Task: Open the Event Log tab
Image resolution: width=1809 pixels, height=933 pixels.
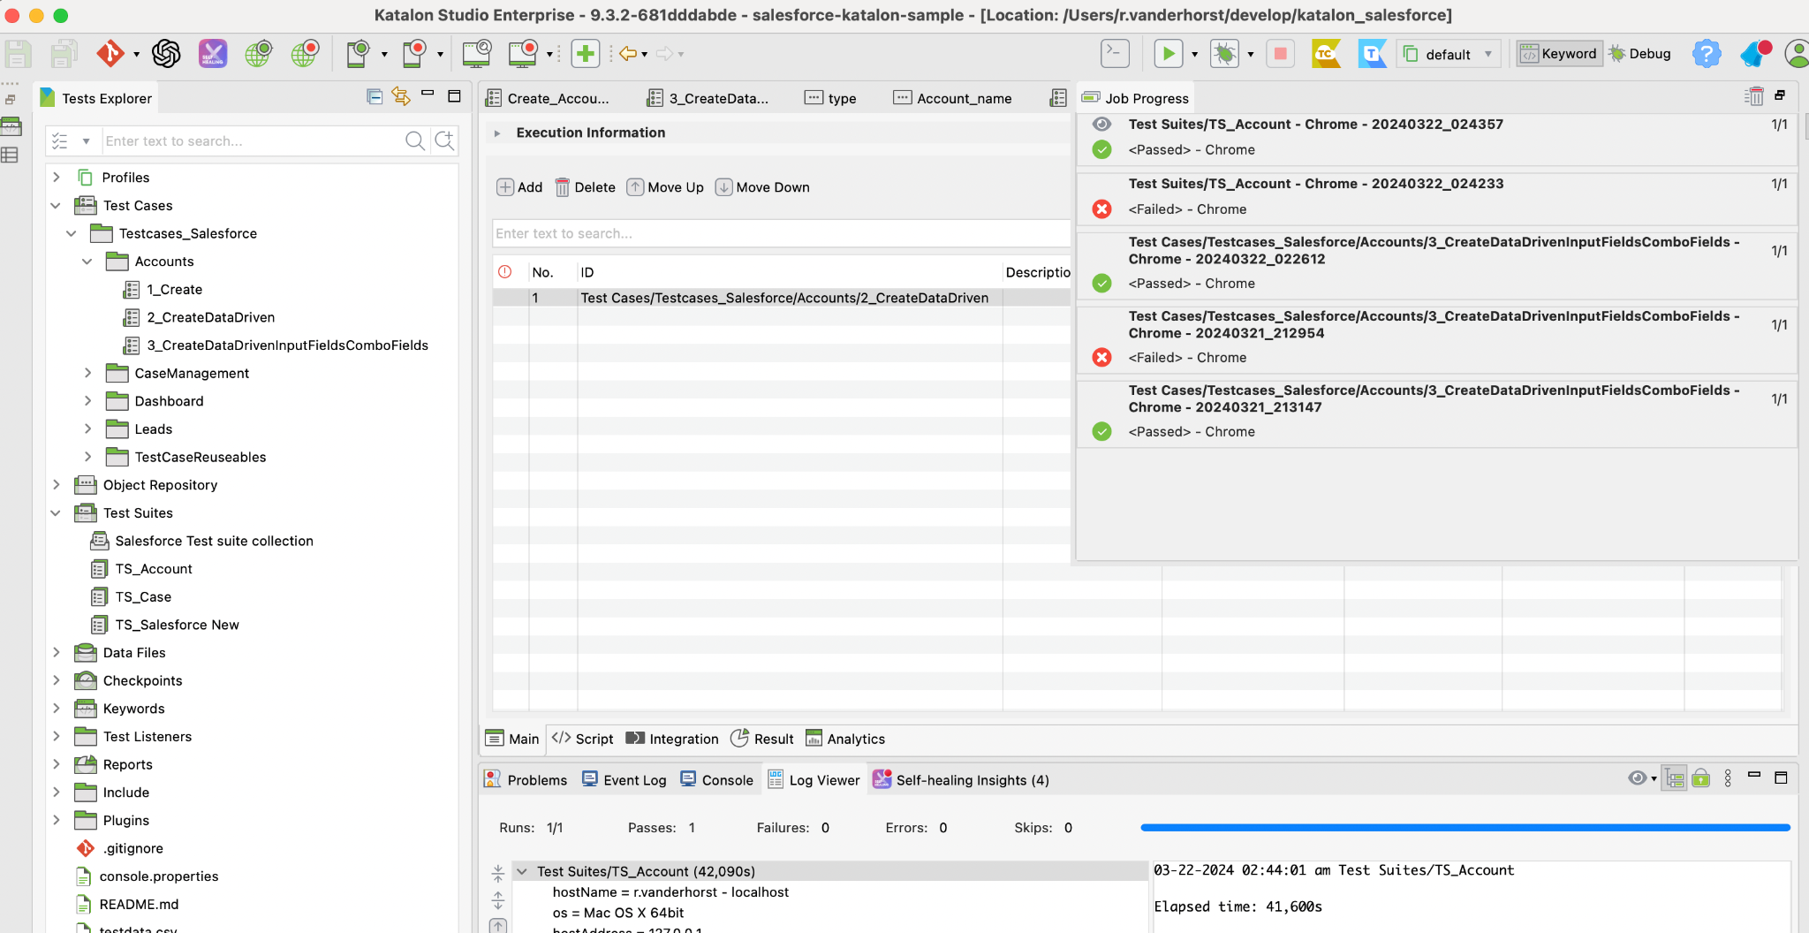Action: coord(624,779)
